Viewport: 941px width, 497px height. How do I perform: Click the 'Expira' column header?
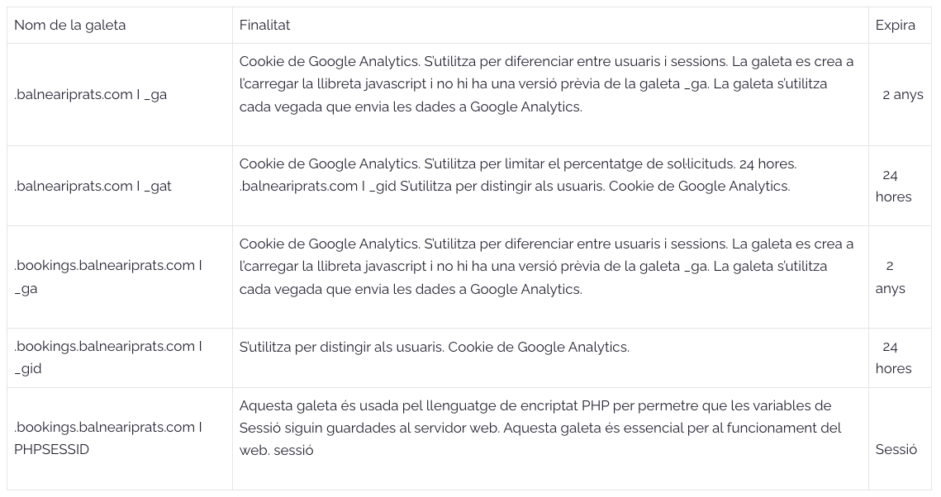[x=895, y=25]
